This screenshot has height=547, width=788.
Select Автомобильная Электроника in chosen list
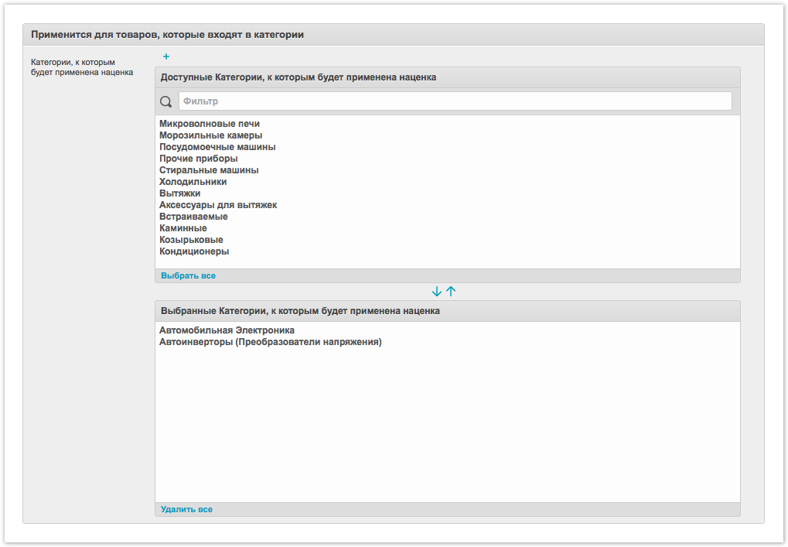click(227, 330)
